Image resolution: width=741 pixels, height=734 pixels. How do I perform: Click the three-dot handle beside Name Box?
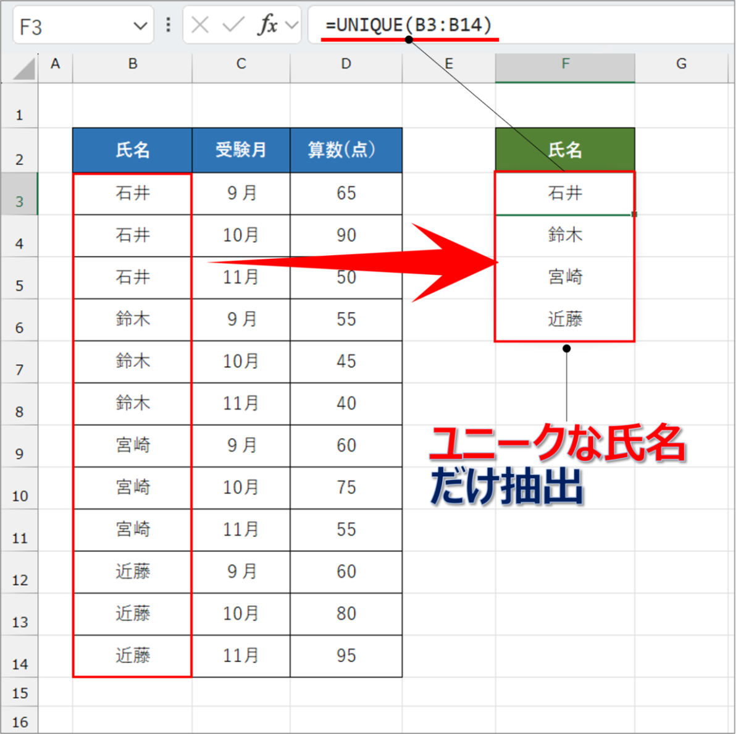168,25
